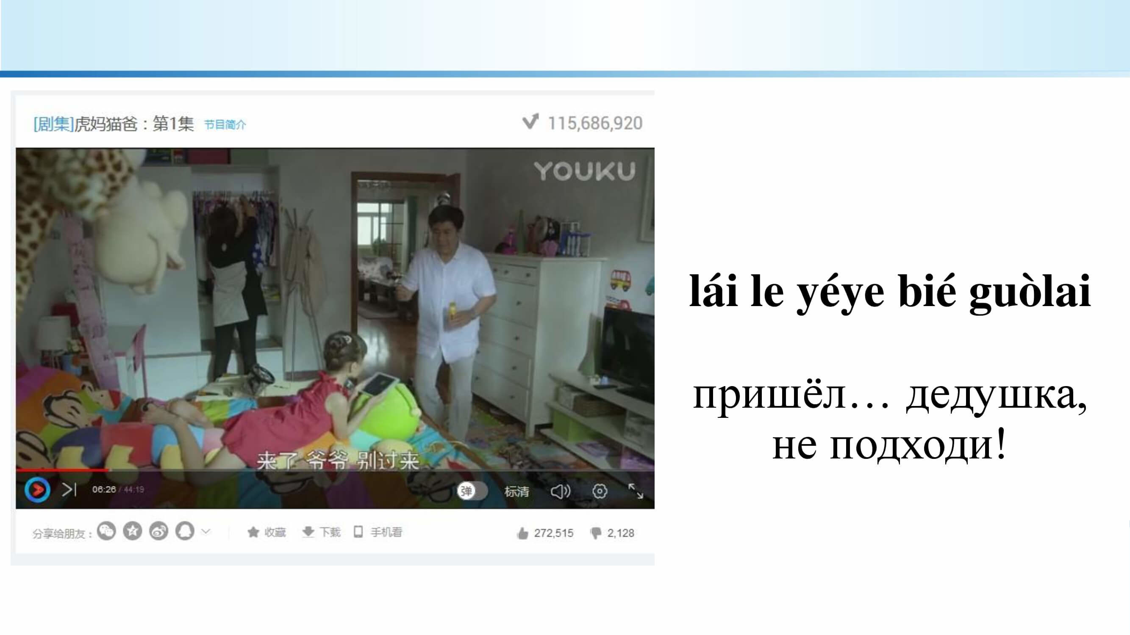Dislike the video thumbs down

click(x=612, y=533)
